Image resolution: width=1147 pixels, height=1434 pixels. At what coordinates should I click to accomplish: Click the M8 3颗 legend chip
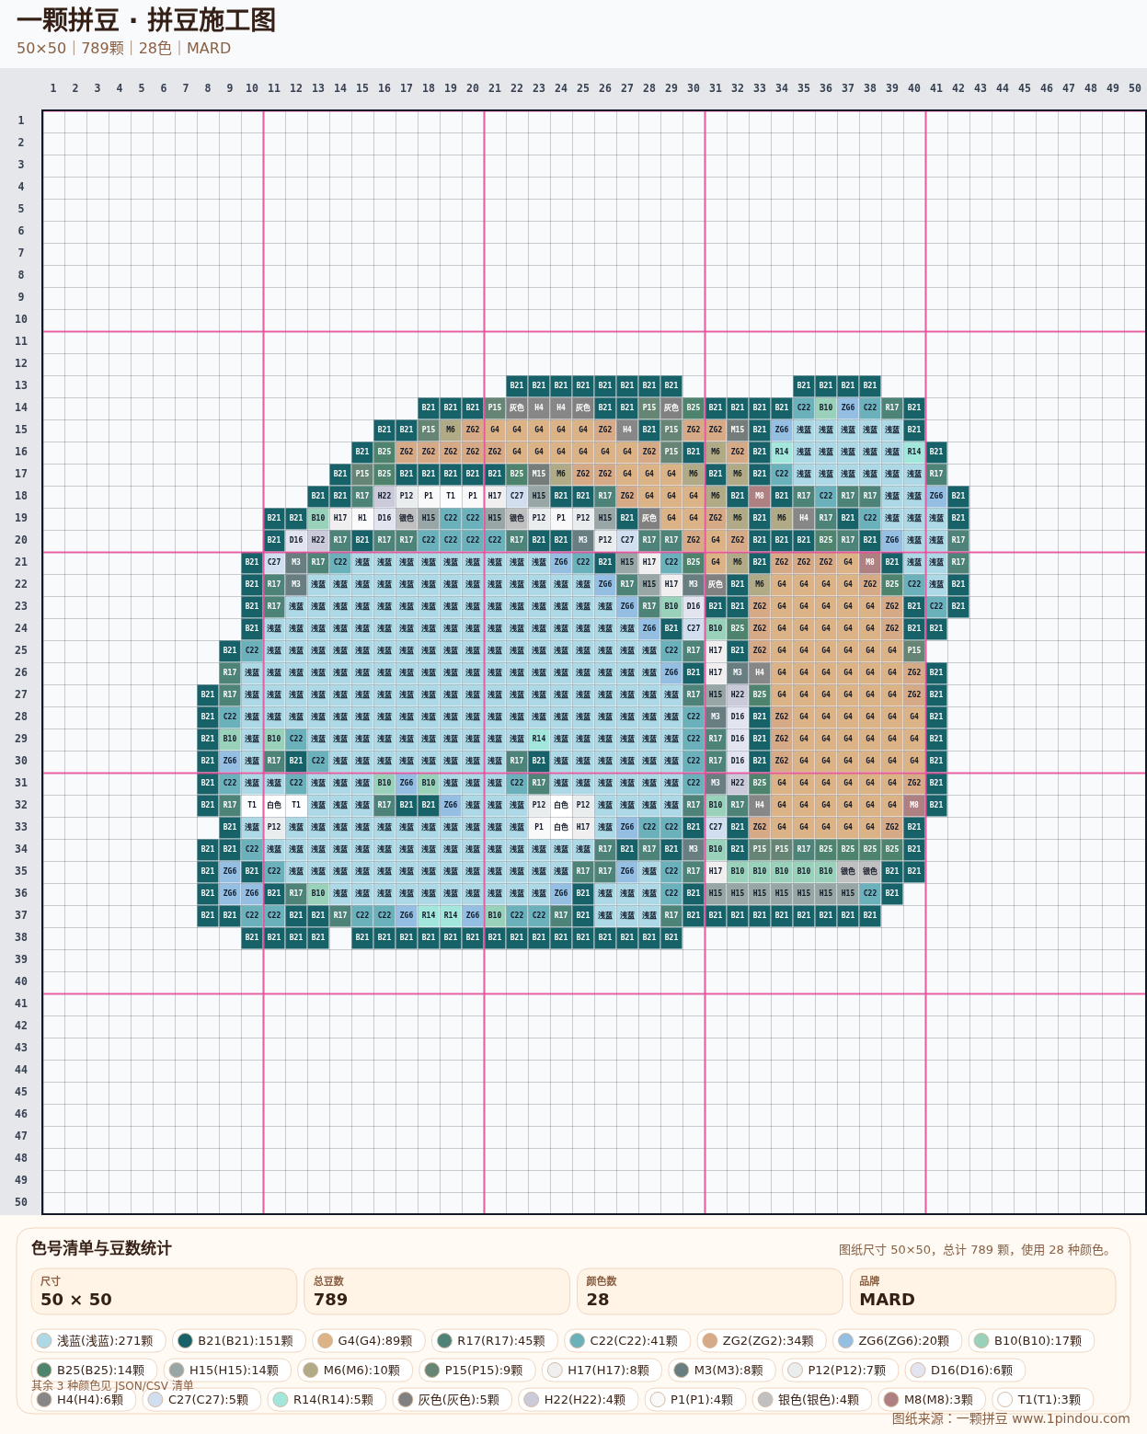coord(932,1399)
